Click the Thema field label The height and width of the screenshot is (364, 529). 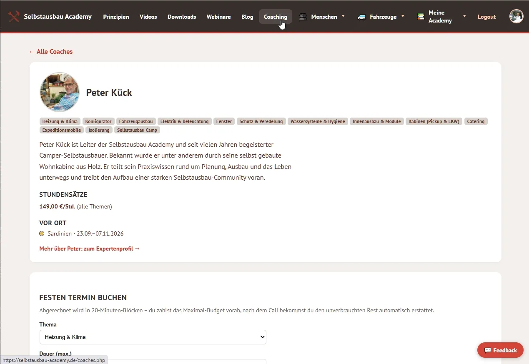48,324
